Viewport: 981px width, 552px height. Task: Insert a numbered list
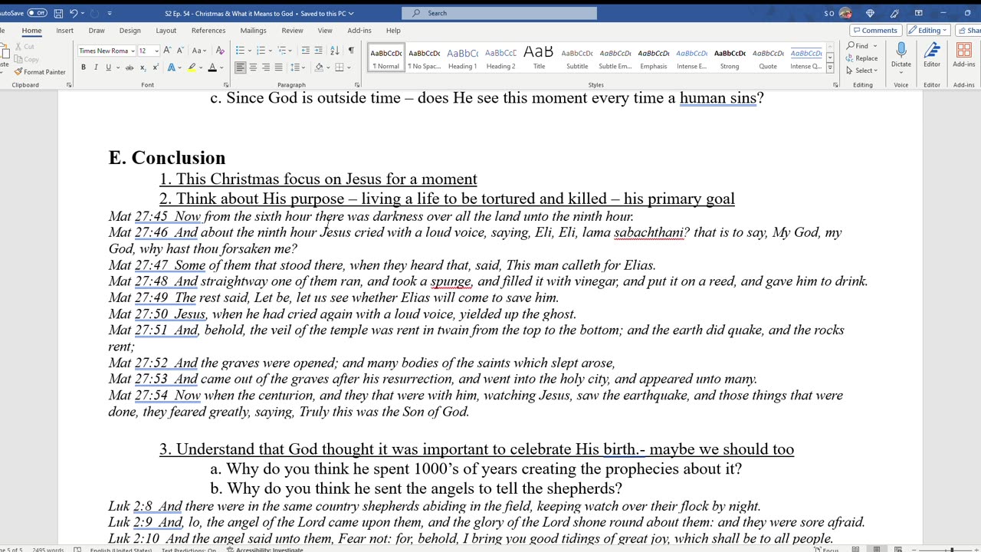(x=261, y=51)
